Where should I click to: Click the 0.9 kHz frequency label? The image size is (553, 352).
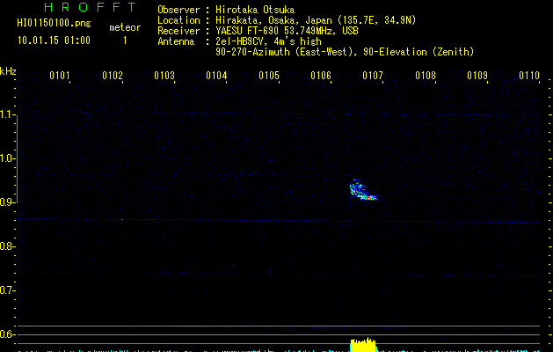(x=7, y=202)
